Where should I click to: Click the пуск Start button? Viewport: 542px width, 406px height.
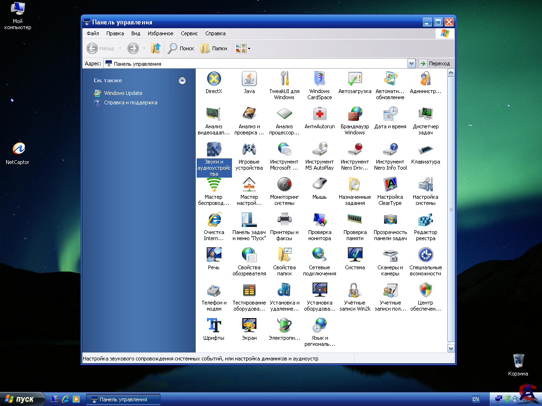23,399
